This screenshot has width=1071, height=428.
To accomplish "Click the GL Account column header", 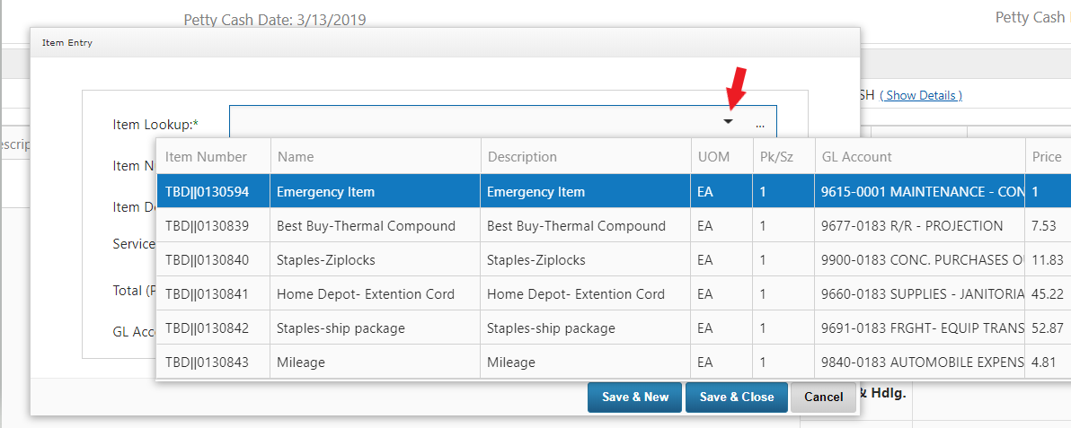I will [856, 156].
